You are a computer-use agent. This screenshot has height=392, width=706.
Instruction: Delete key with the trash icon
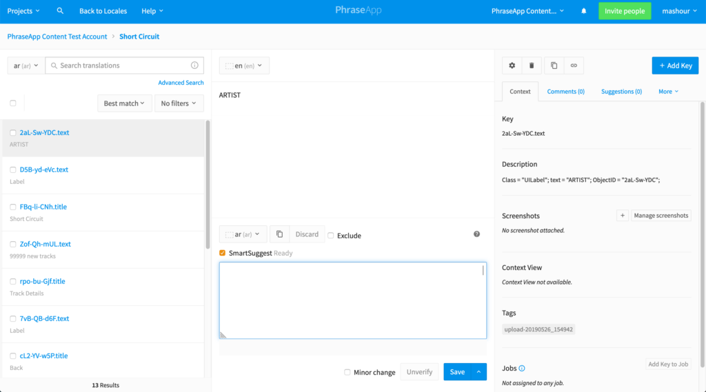point(532,65)
